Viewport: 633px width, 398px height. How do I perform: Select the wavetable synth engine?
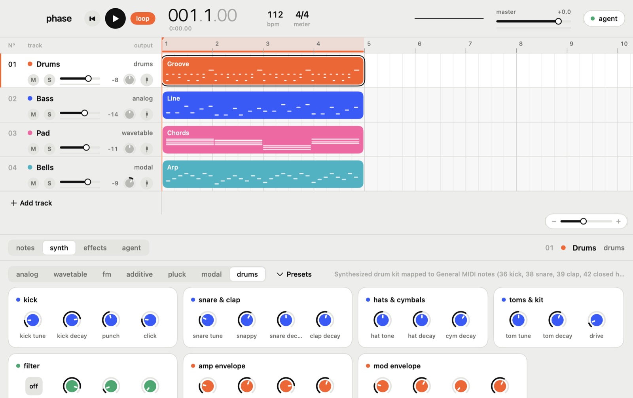click(x=70, y=274)
